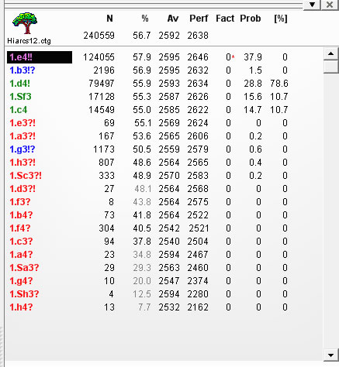Select the move 1.h4?
339x367 pixels.
(21, 307)
